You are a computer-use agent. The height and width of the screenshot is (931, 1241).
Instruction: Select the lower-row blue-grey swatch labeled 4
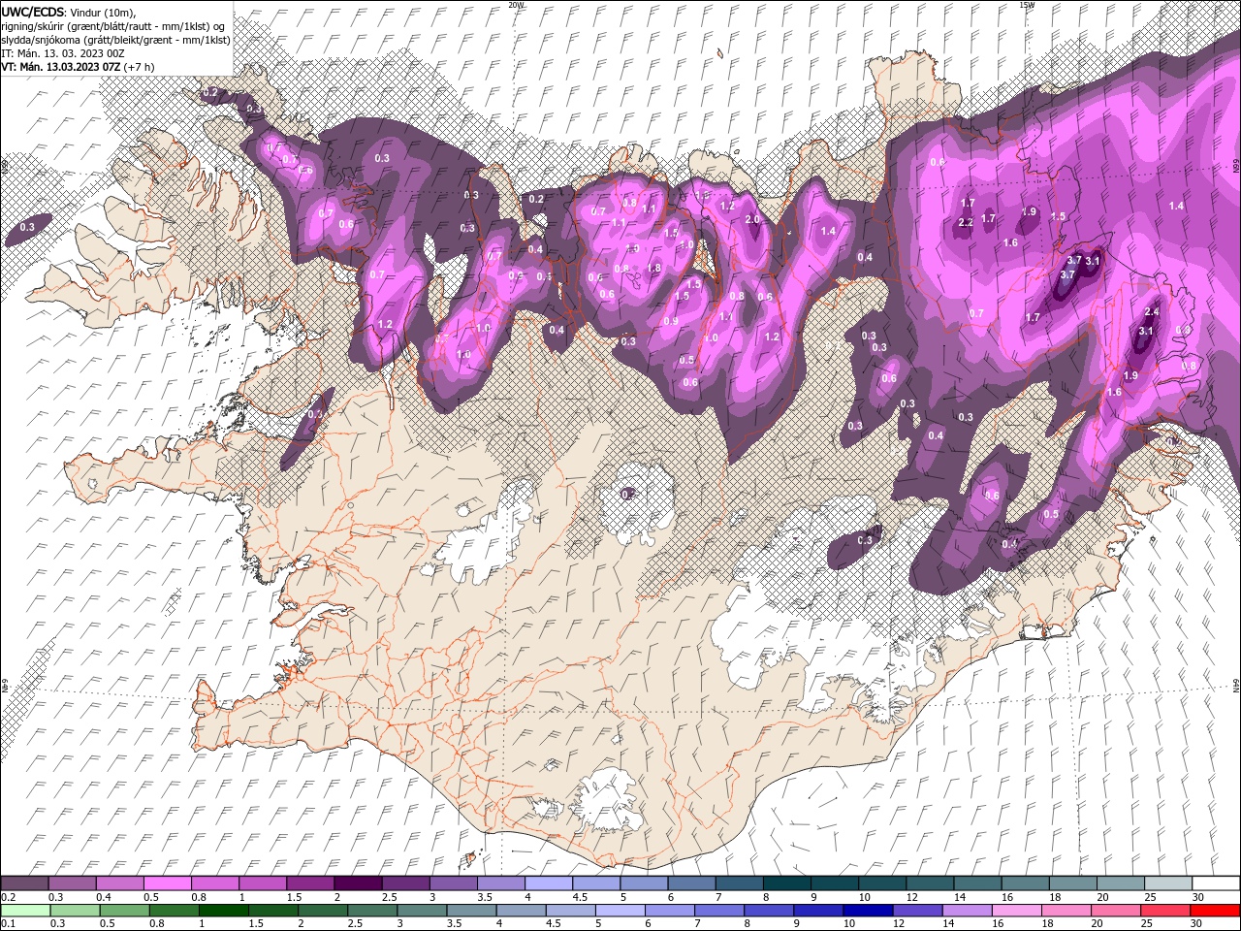tap(520, 910)
